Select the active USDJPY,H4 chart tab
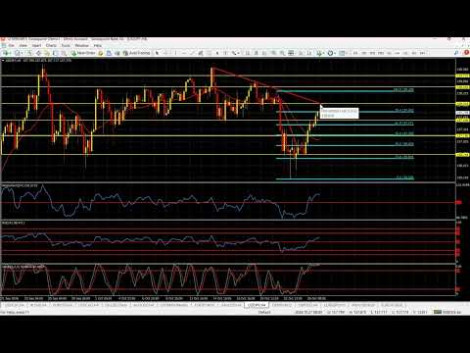470x353 pixels. coord(257,305)
